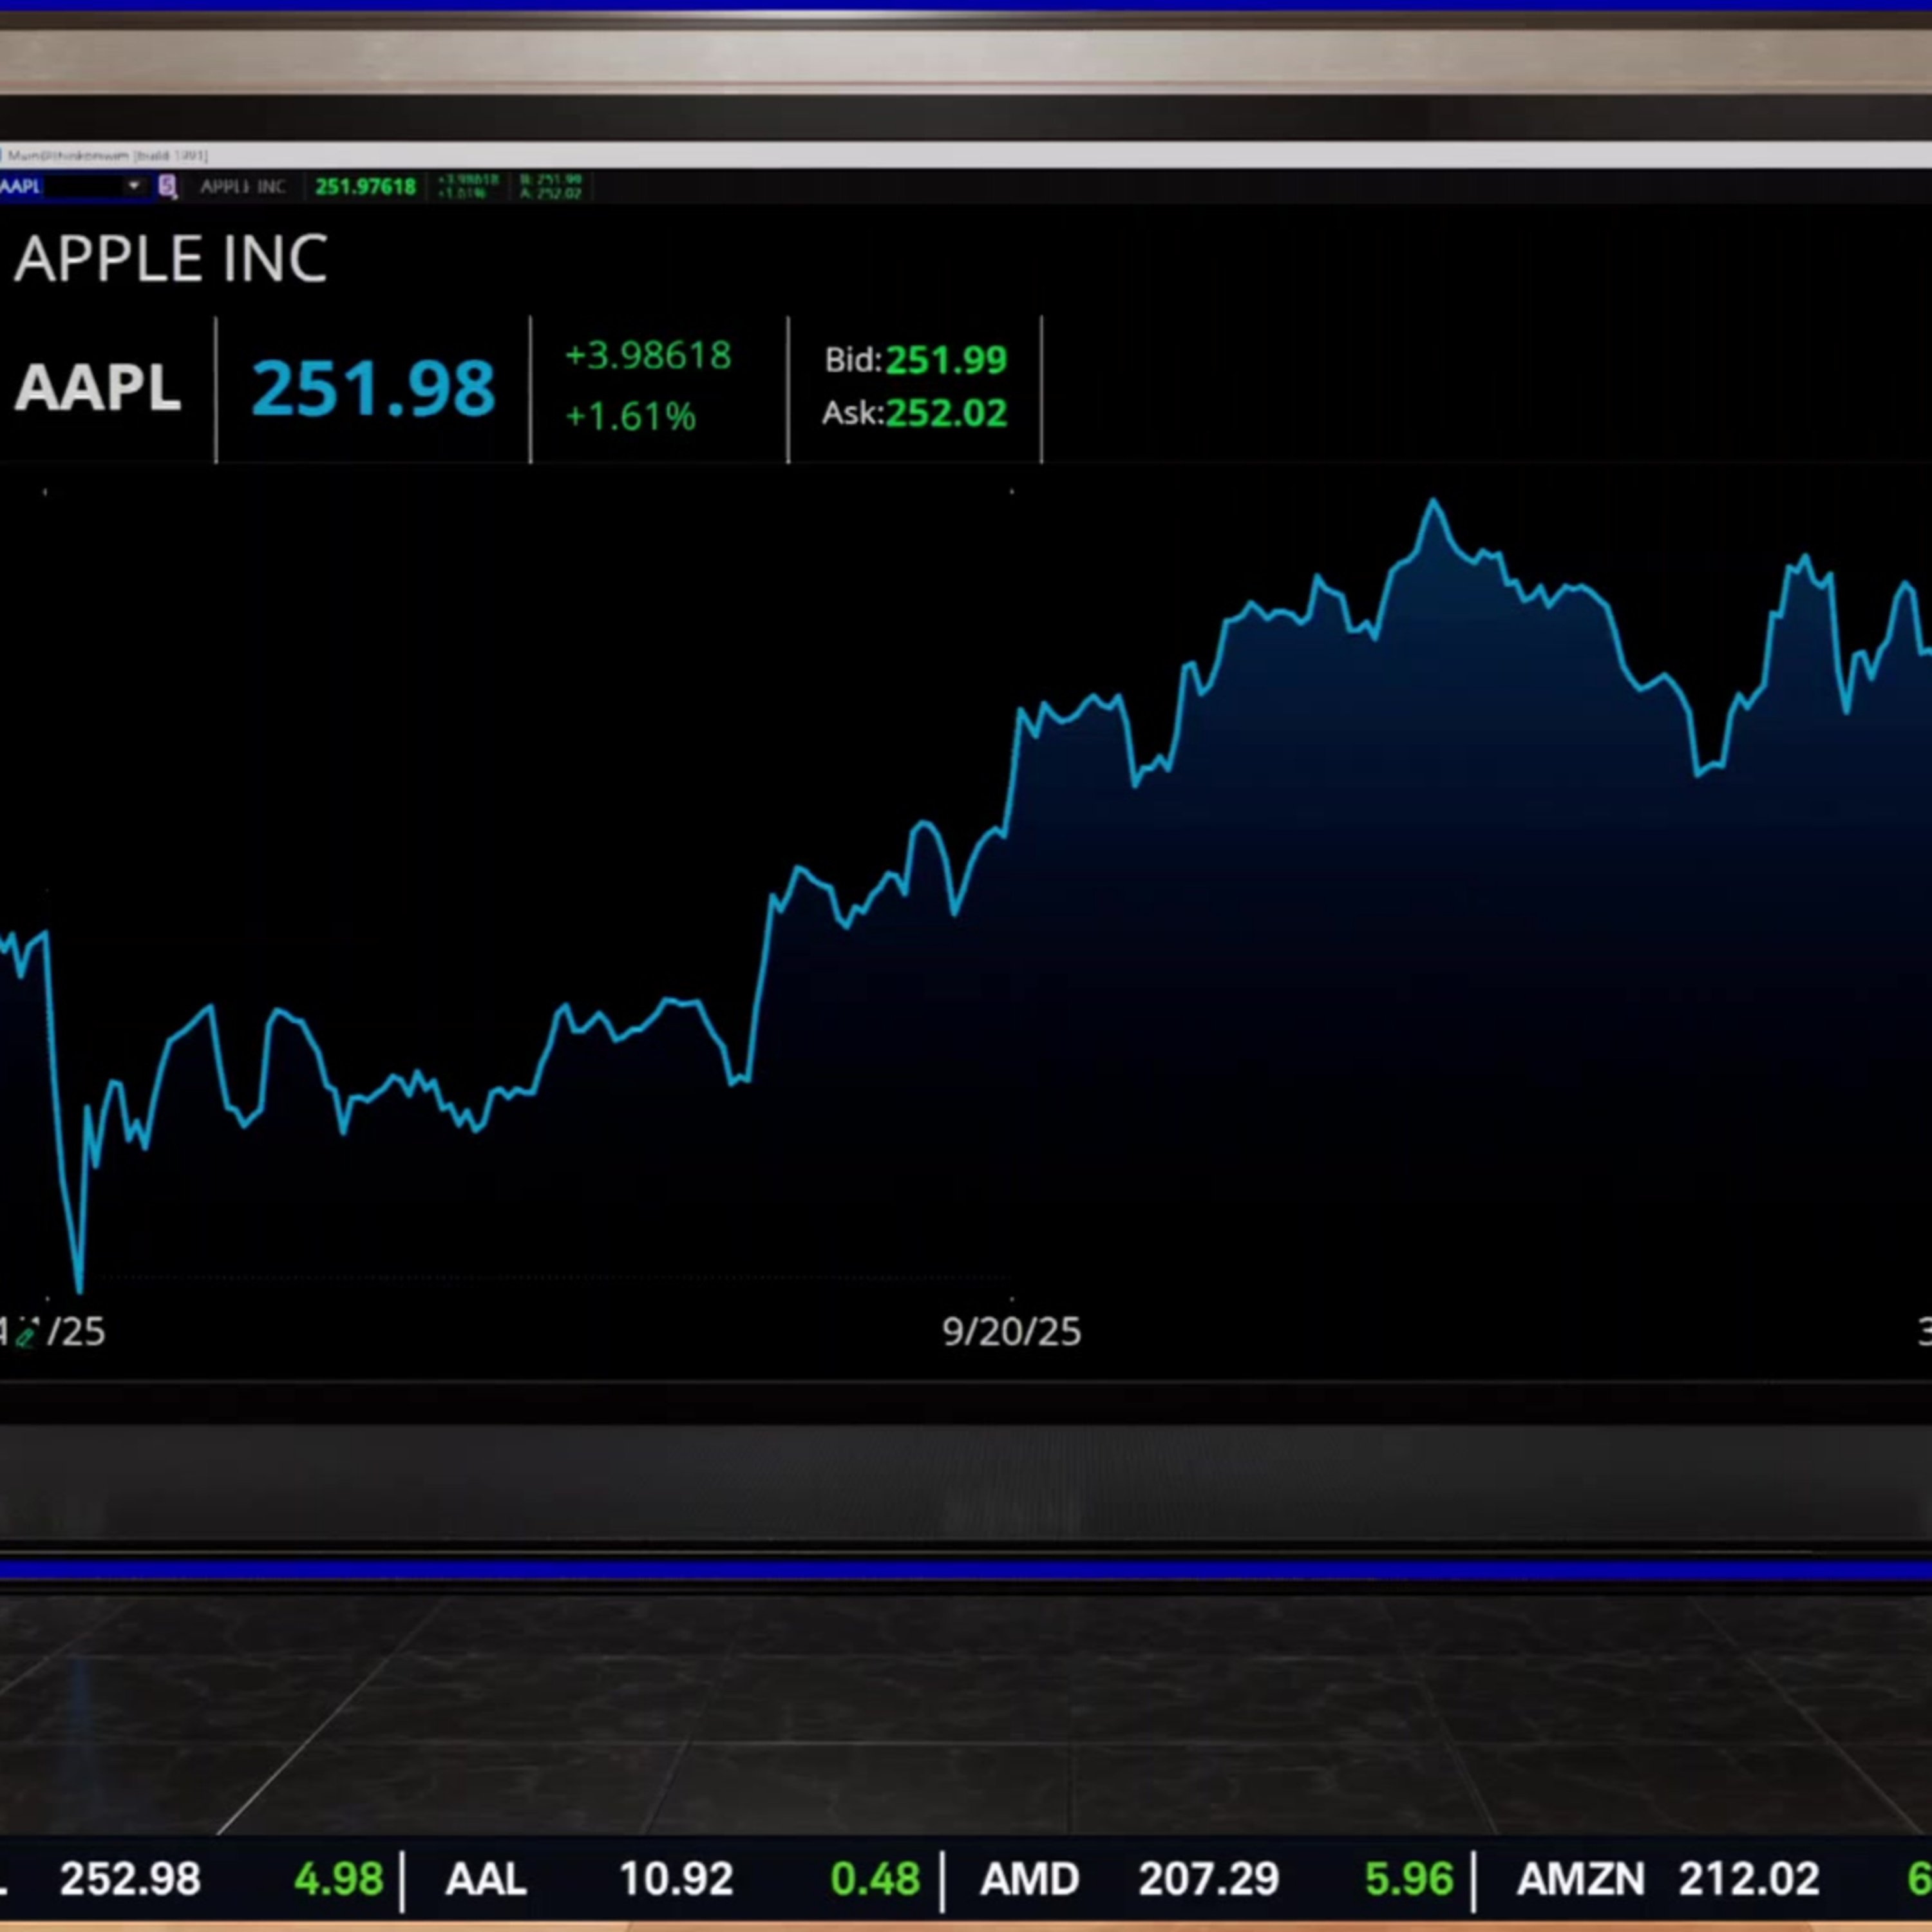Click the +1.61% percent change

630,416
